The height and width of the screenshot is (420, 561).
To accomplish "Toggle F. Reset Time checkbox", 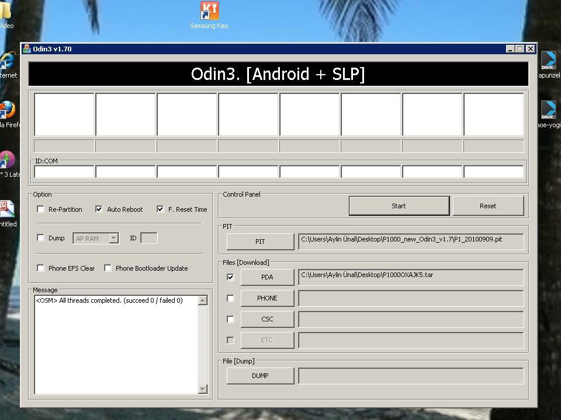I will point(160,209).
